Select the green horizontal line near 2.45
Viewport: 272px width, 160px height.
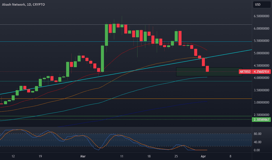(126, 116)
